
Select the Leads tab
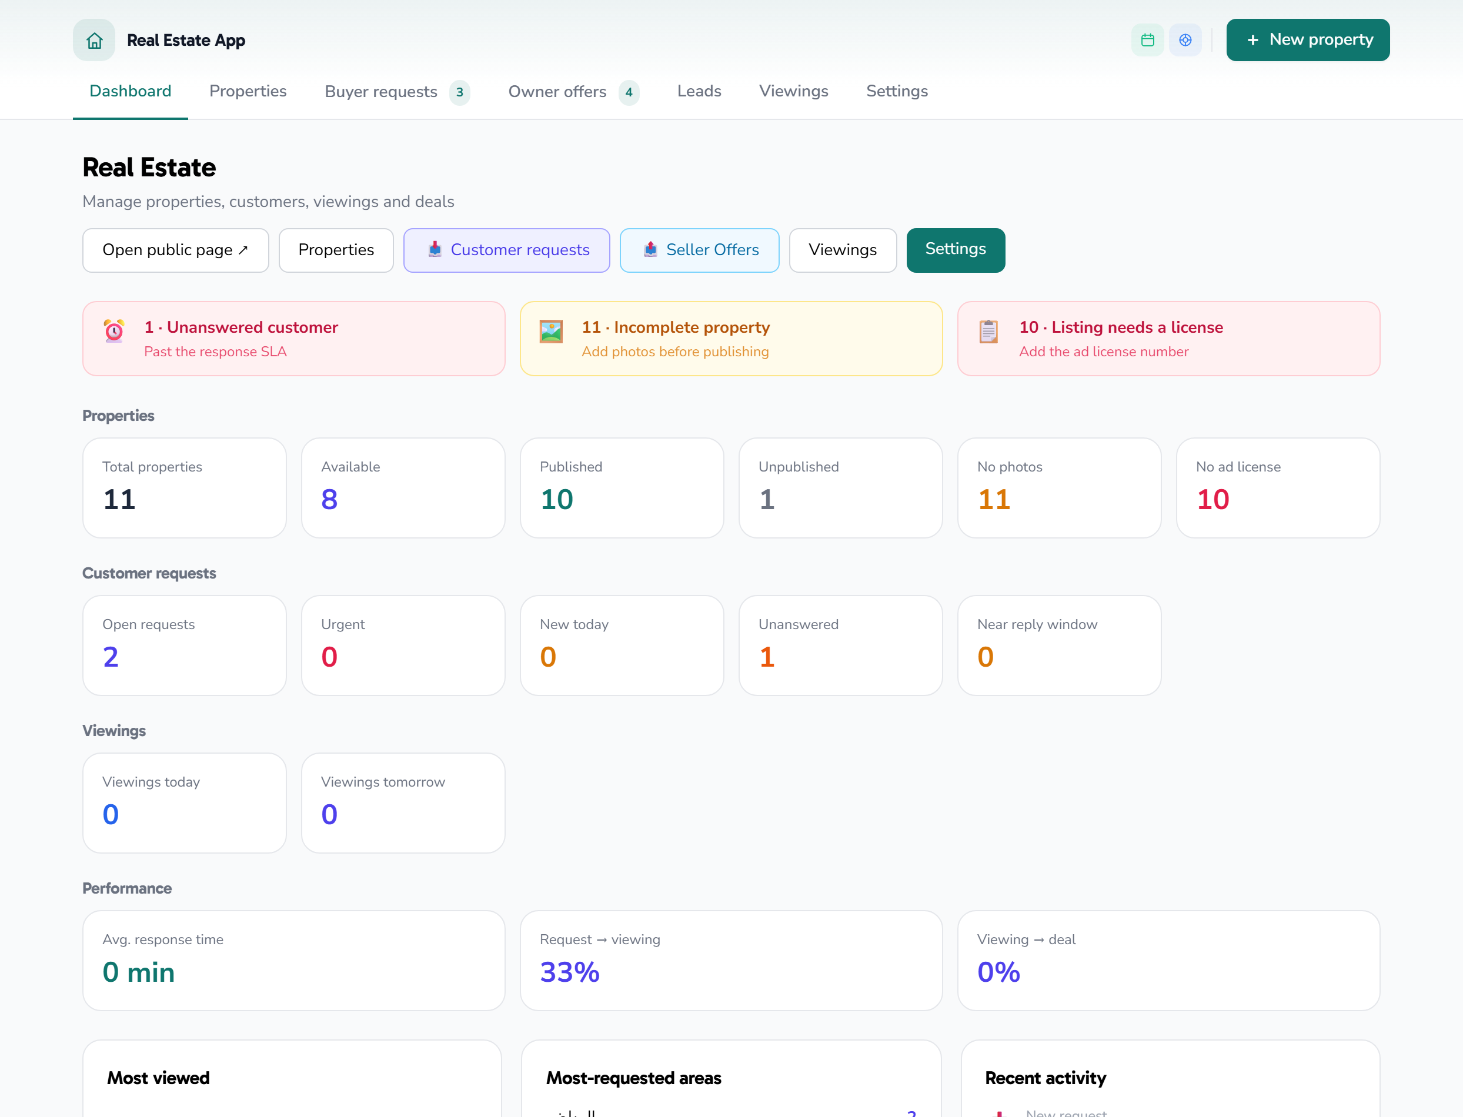[x=699, y=91]
